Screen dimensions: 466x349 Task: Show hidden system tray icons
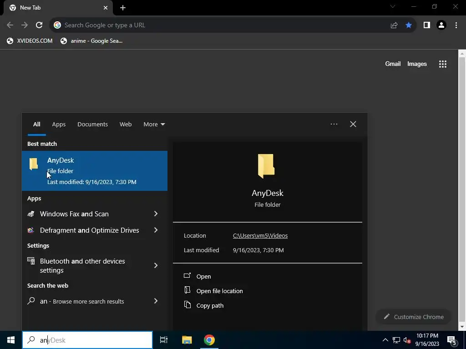pos(385,340)
